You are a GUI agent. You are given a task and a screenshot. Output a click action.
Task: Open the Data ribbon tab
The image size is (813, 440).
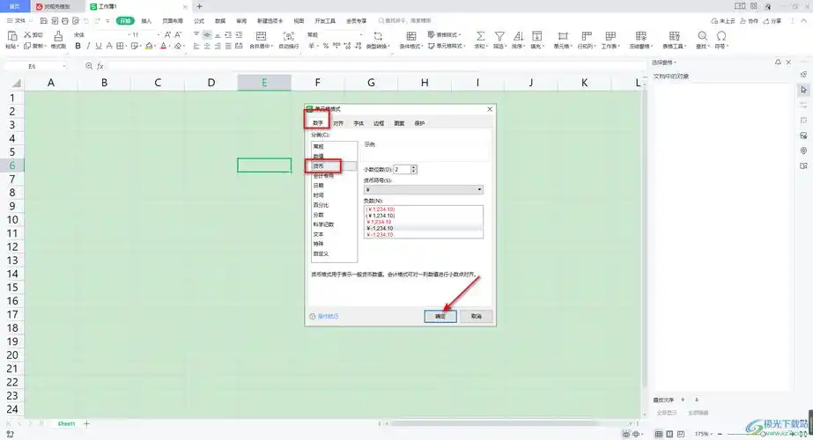[220, 21]
